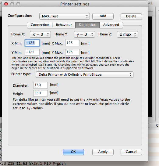Screen dimensions: 159x166
Task: Click the Y Min input field
Action: pos(32,52)
